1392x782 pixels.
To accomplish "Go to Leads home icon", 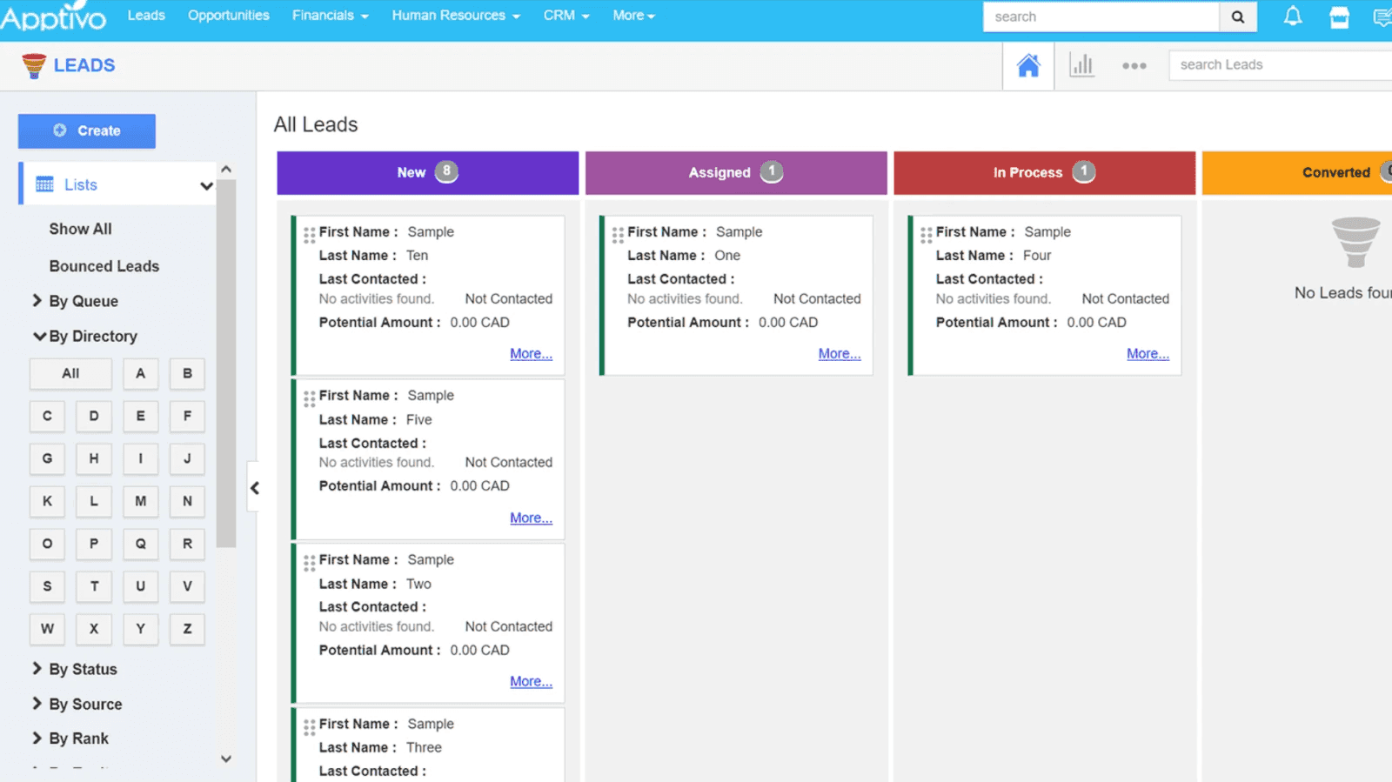I will pos(1028,65).
